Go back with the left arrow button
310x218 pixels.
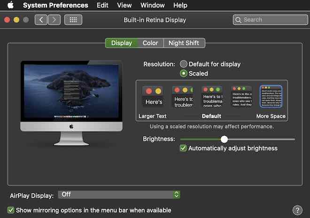[41, 20]
